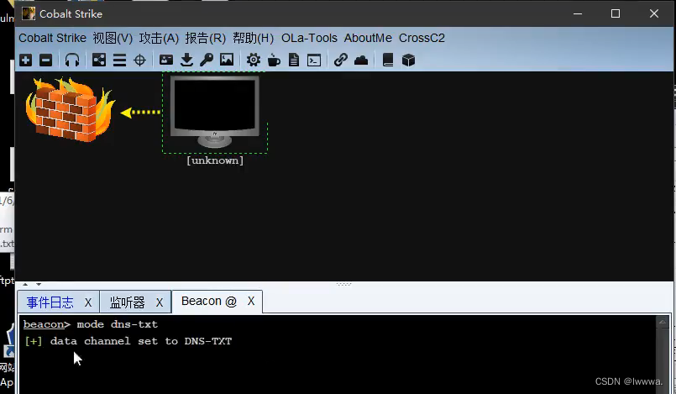Click the split pane up arrow
The image size is (676, 394).
(x=25, y=284)
